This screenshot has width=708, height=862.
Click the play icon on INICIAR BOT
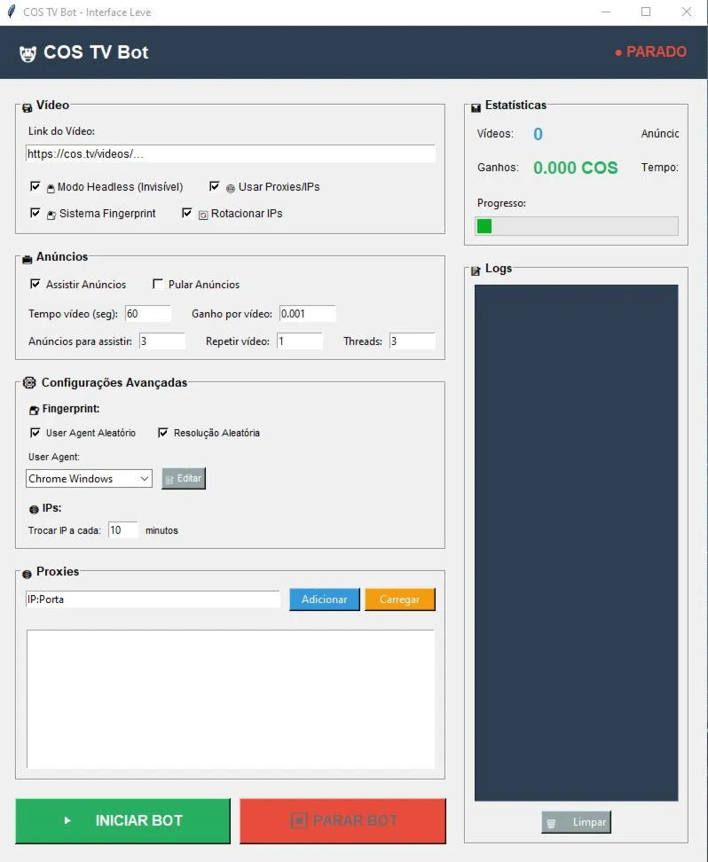[x=67, y=820]
